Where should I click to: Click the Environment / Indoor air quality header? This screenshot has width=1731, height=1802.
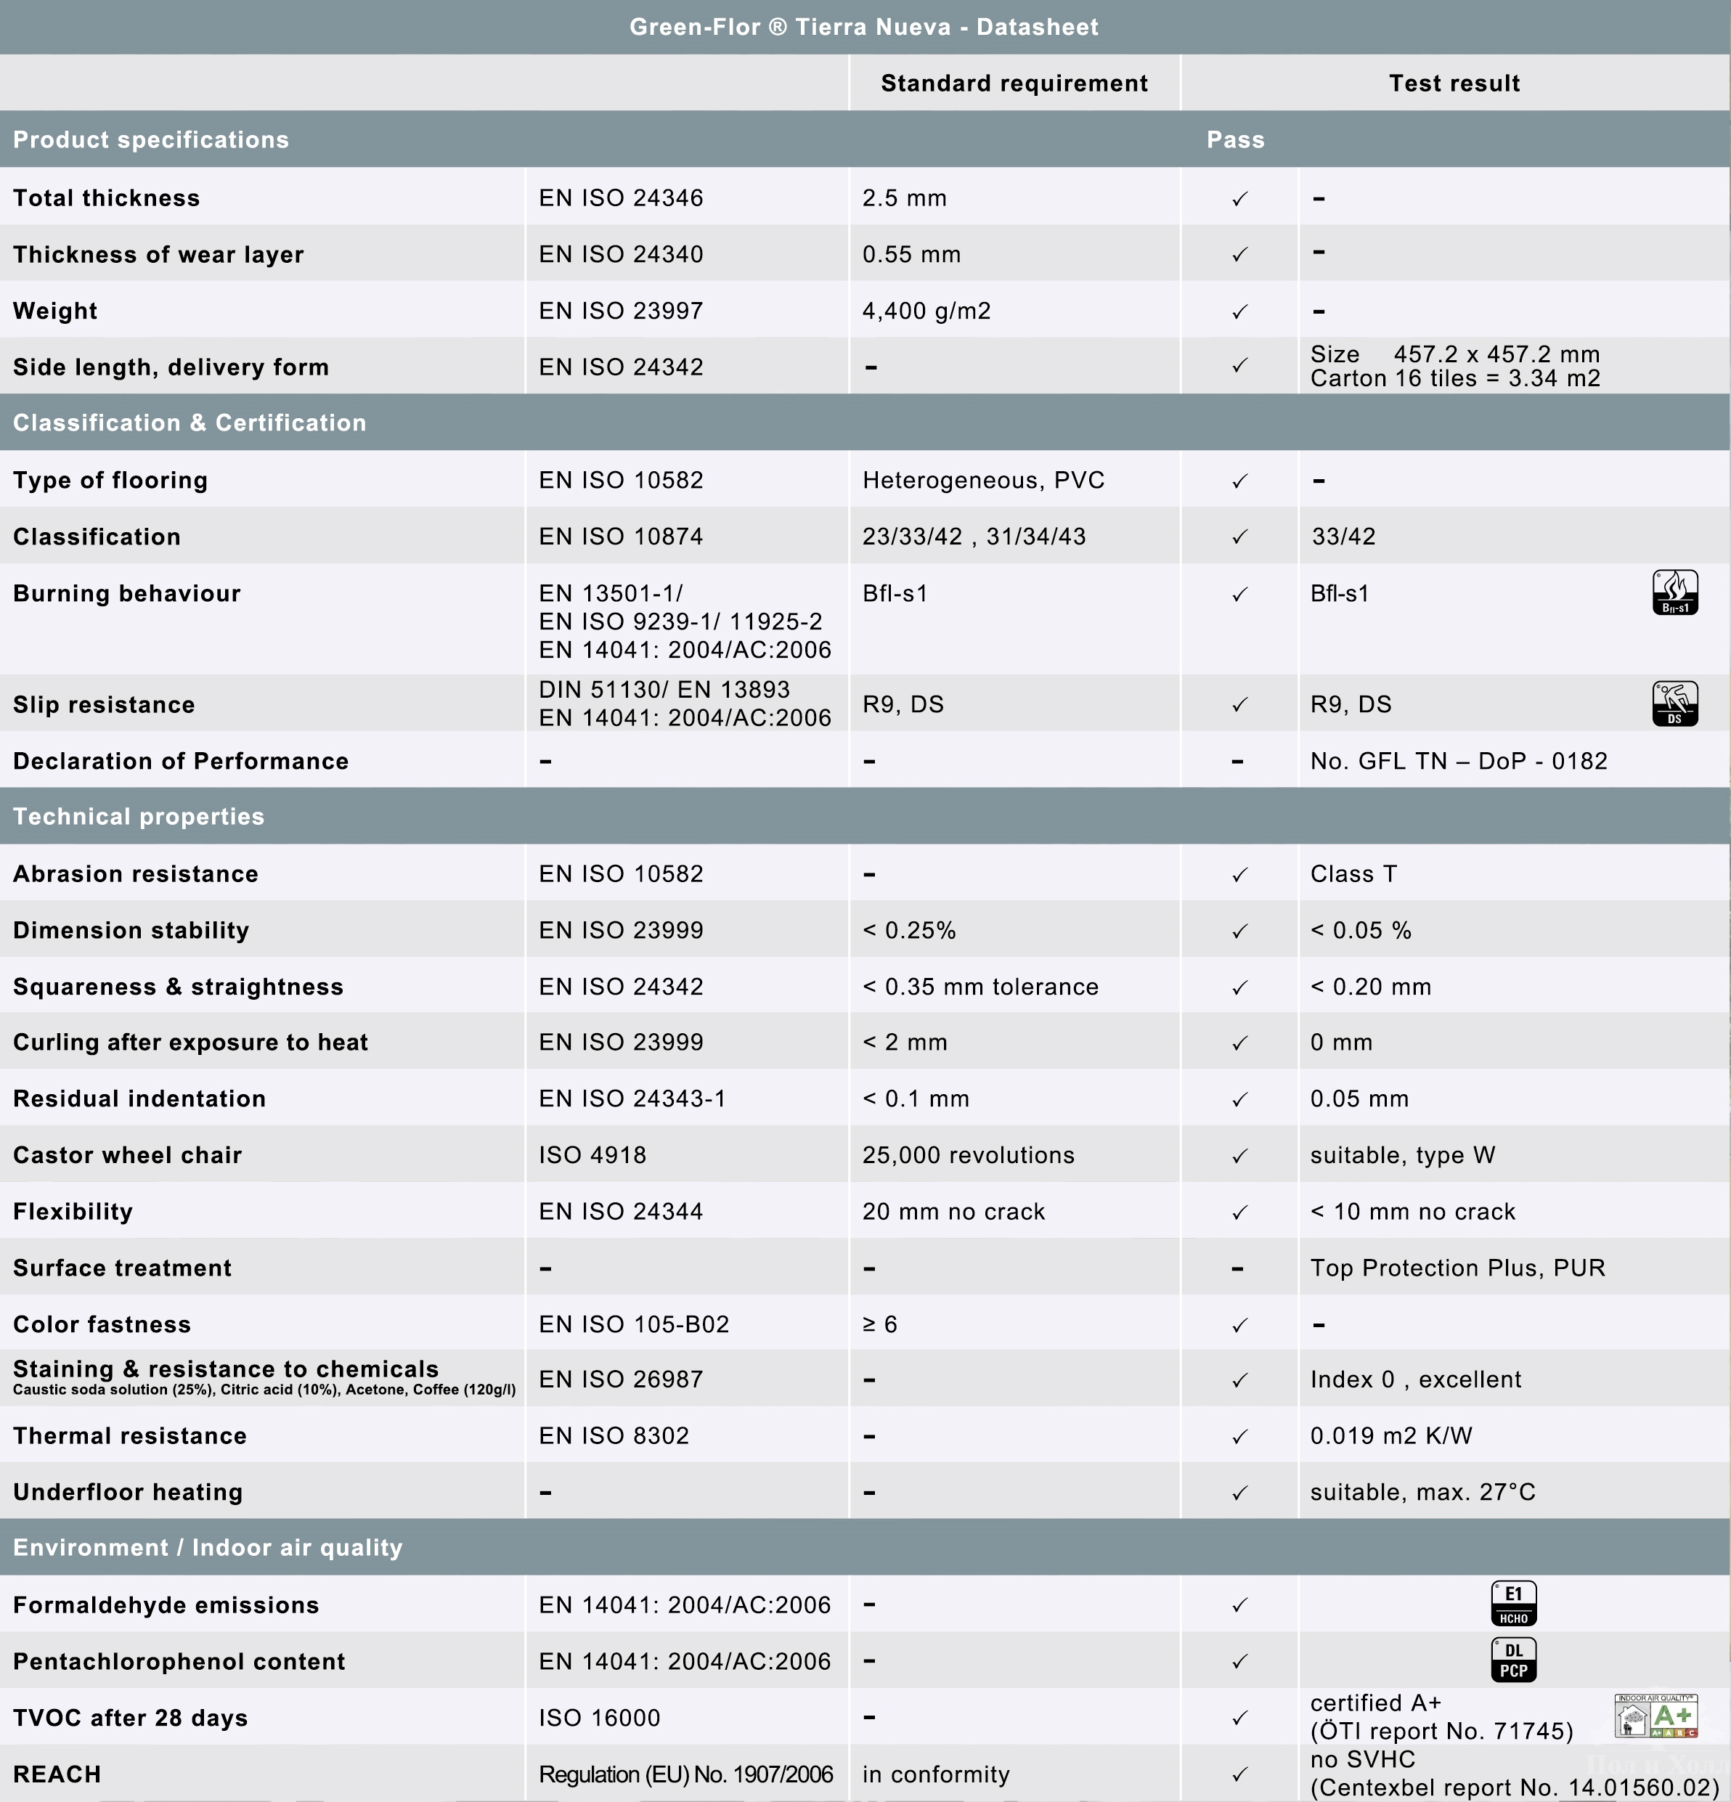tap(208, 1547)
